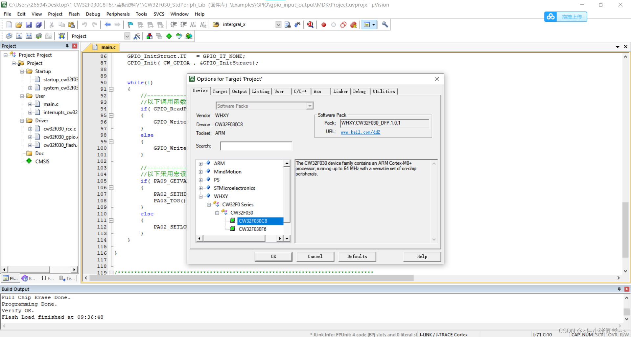Viewport: 631px width, 337px height.
Task: Switch to the Output tab
Action: (240, 92)
